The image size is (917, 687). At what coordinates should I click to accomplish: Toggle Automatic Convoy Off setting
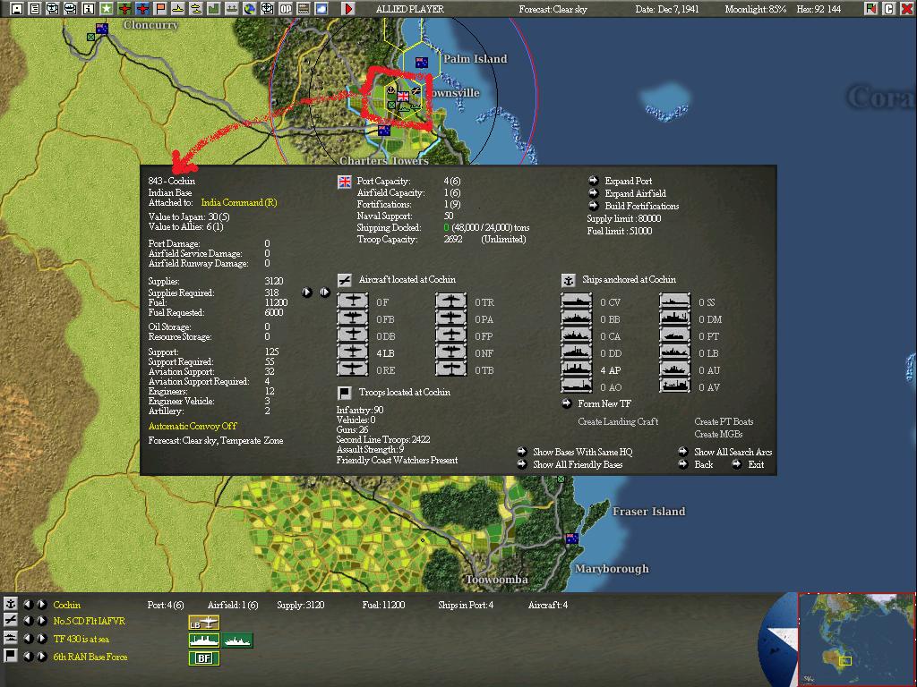(193, 426)
